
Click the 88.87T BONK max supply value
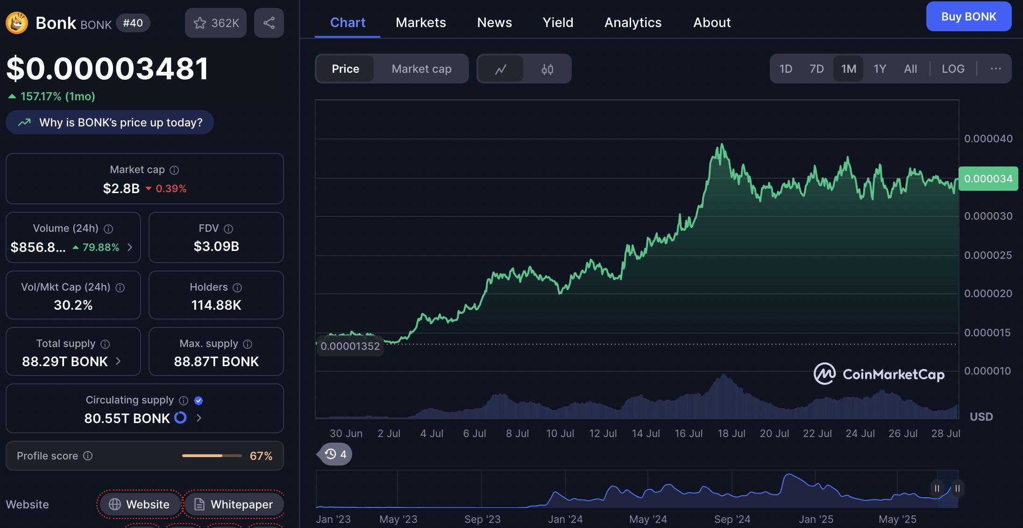[216, 361]
